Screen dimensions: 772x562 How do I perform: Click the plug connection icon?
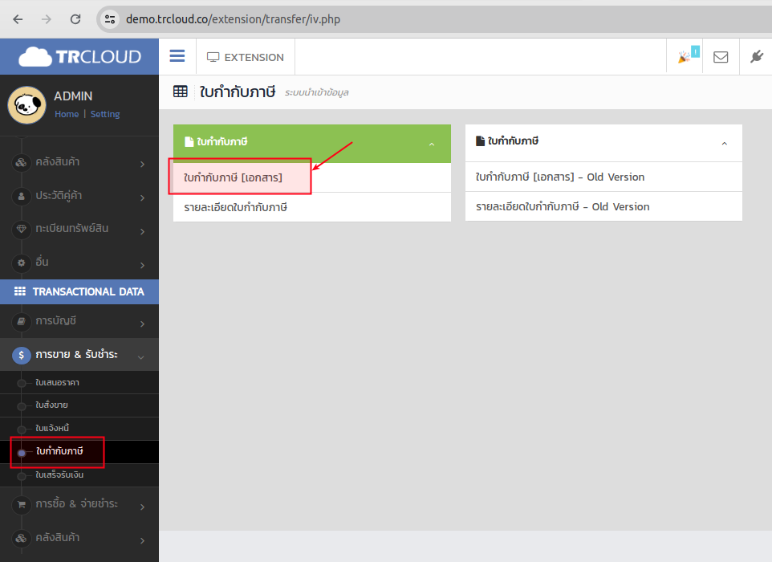click(x=757, y=57)
